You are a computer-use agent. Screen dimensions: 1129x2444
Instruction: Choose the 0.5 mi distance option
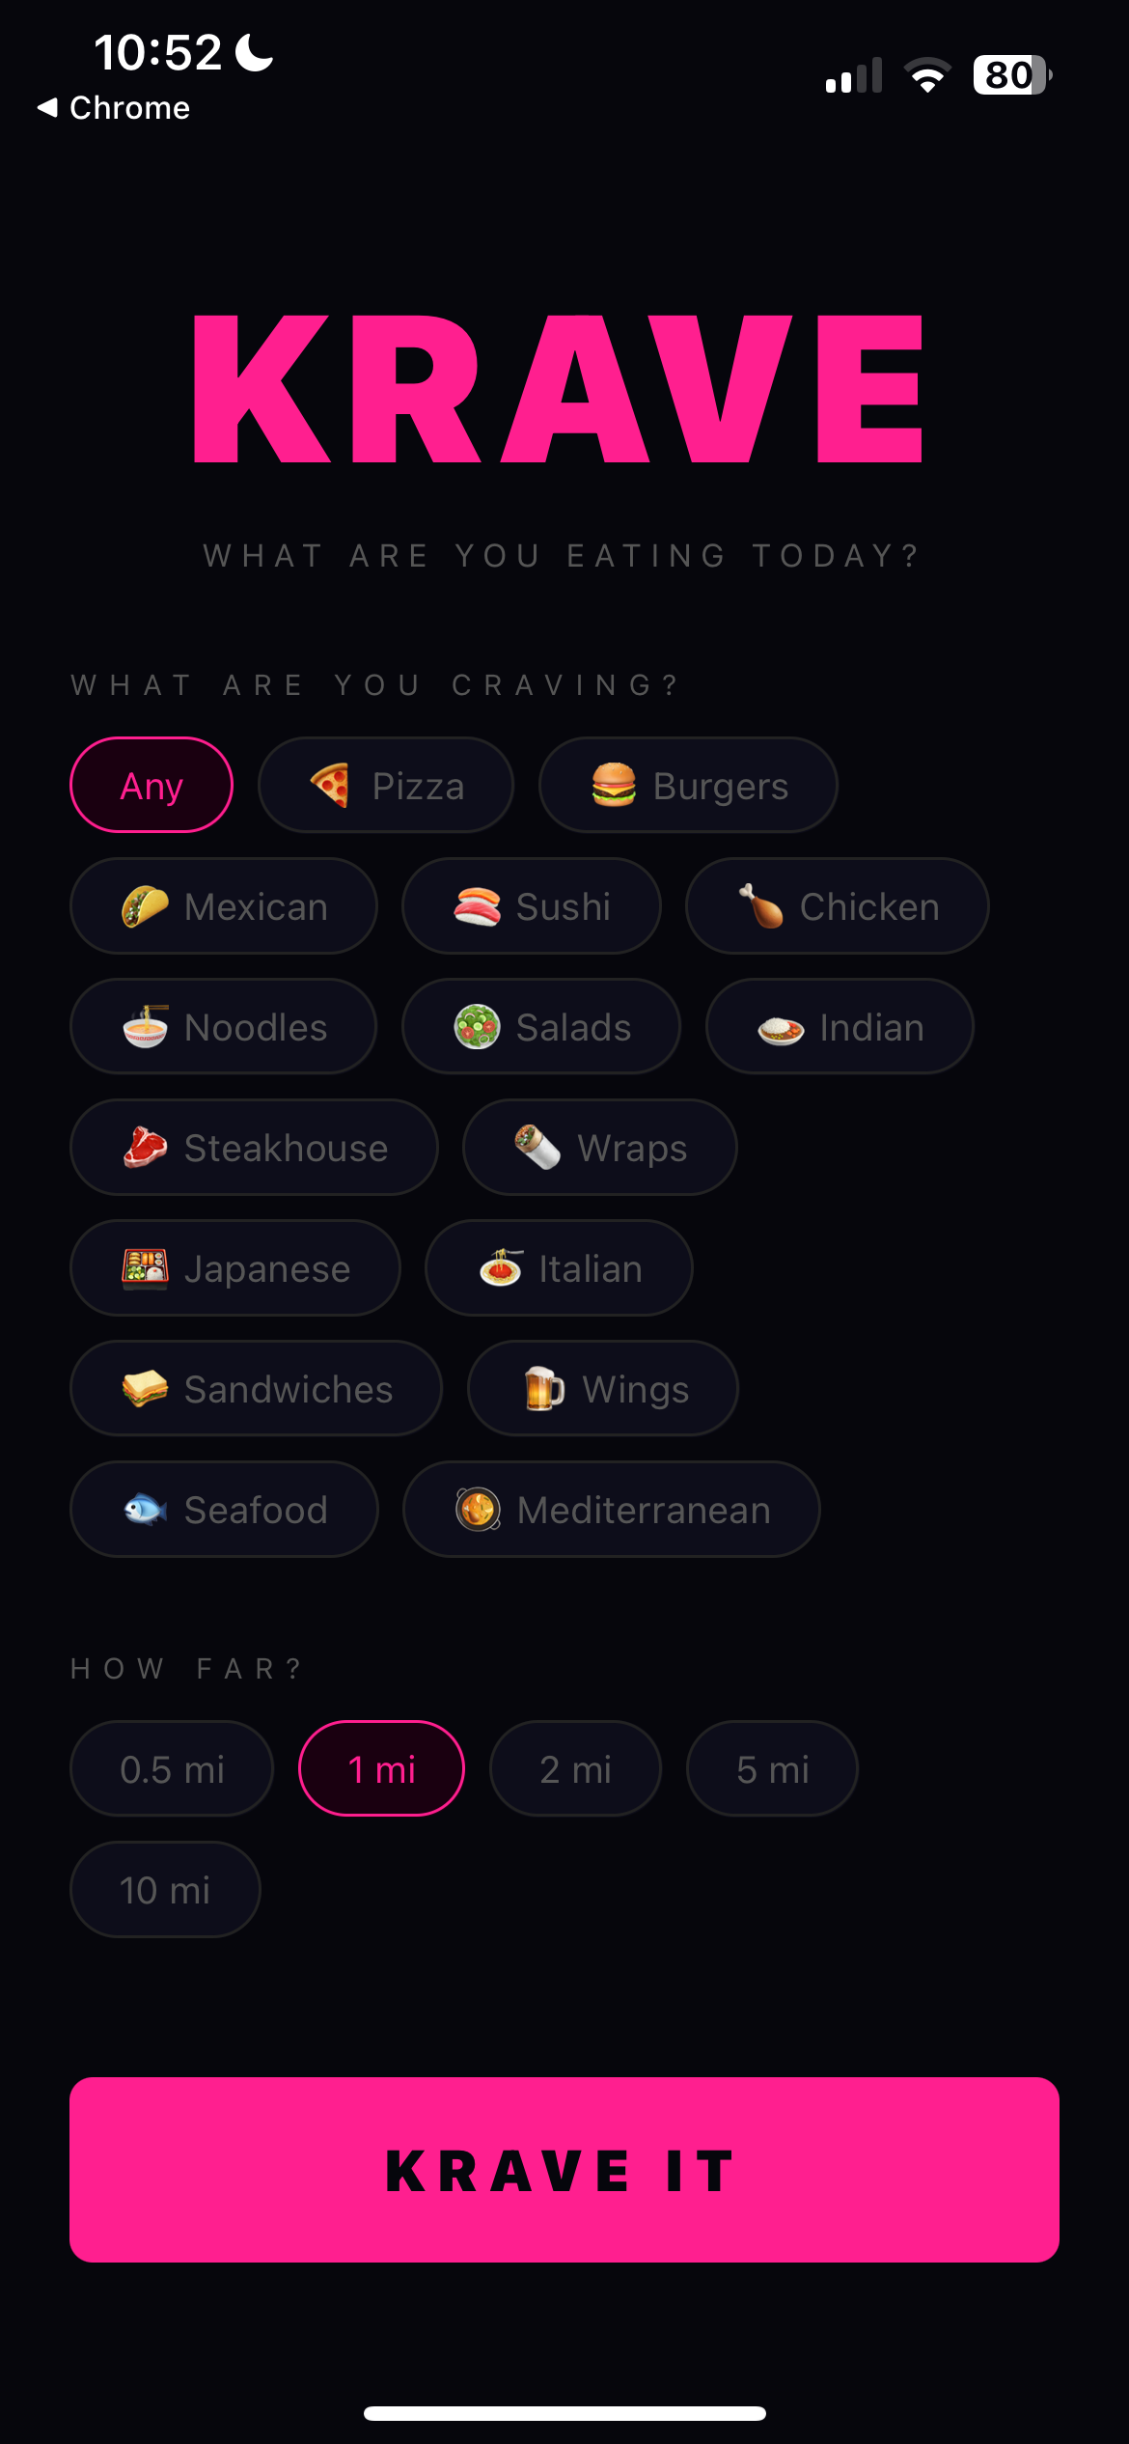172,1769
